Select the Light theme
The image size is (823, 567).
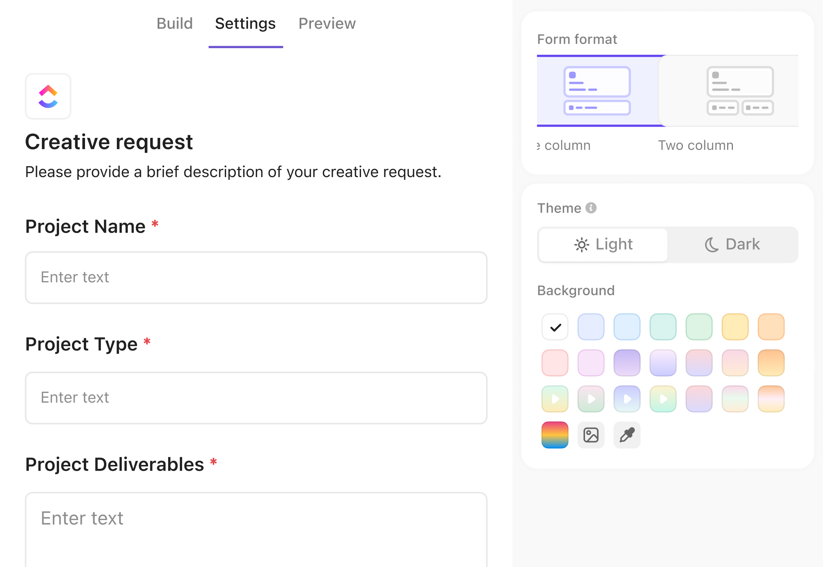pyautogui.click(x=603, y=245)
